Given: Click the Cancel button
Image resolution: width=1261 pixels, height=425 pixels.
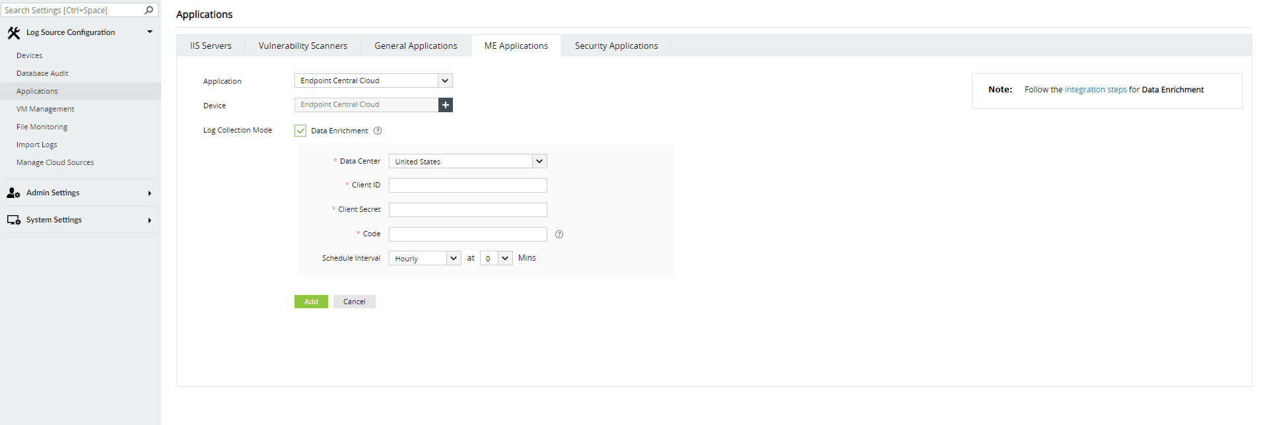Looking at the screenshot, I should (355, 302).
